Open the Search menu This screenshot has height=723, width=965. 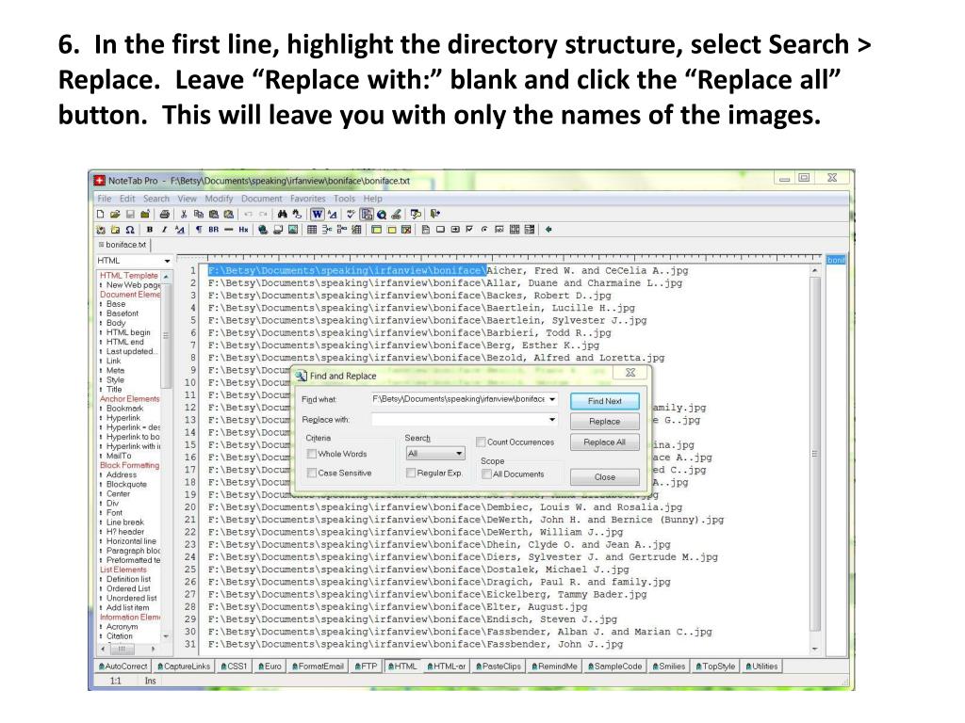[x=156, y=199]
